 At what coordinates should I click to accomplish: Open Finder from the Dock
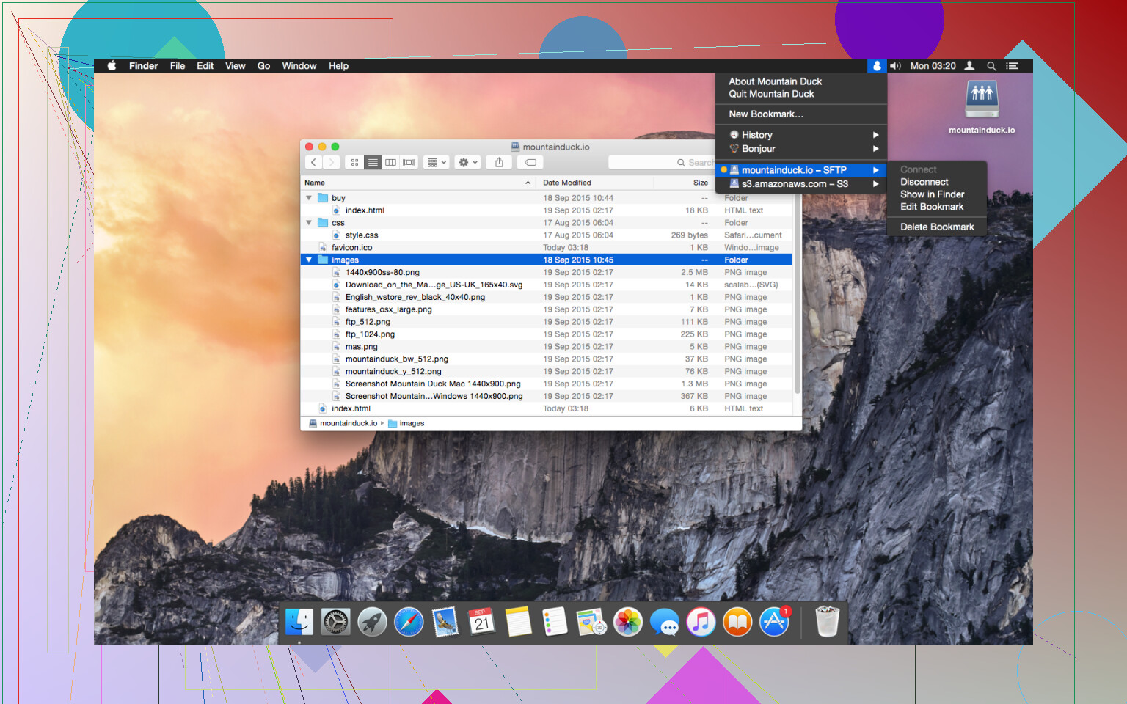[299, 623]
